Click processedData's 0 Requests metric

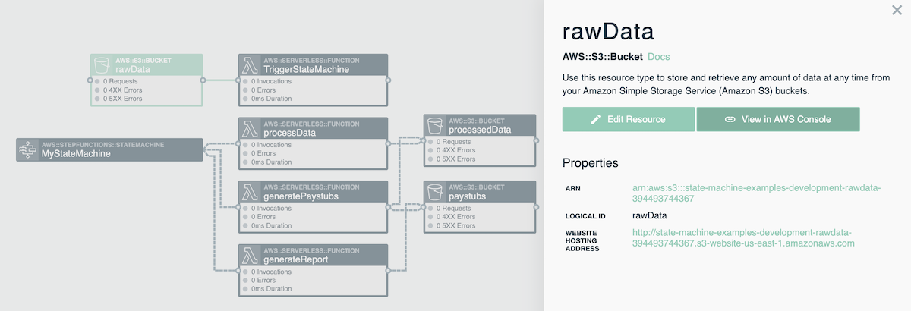click(453, 141)
